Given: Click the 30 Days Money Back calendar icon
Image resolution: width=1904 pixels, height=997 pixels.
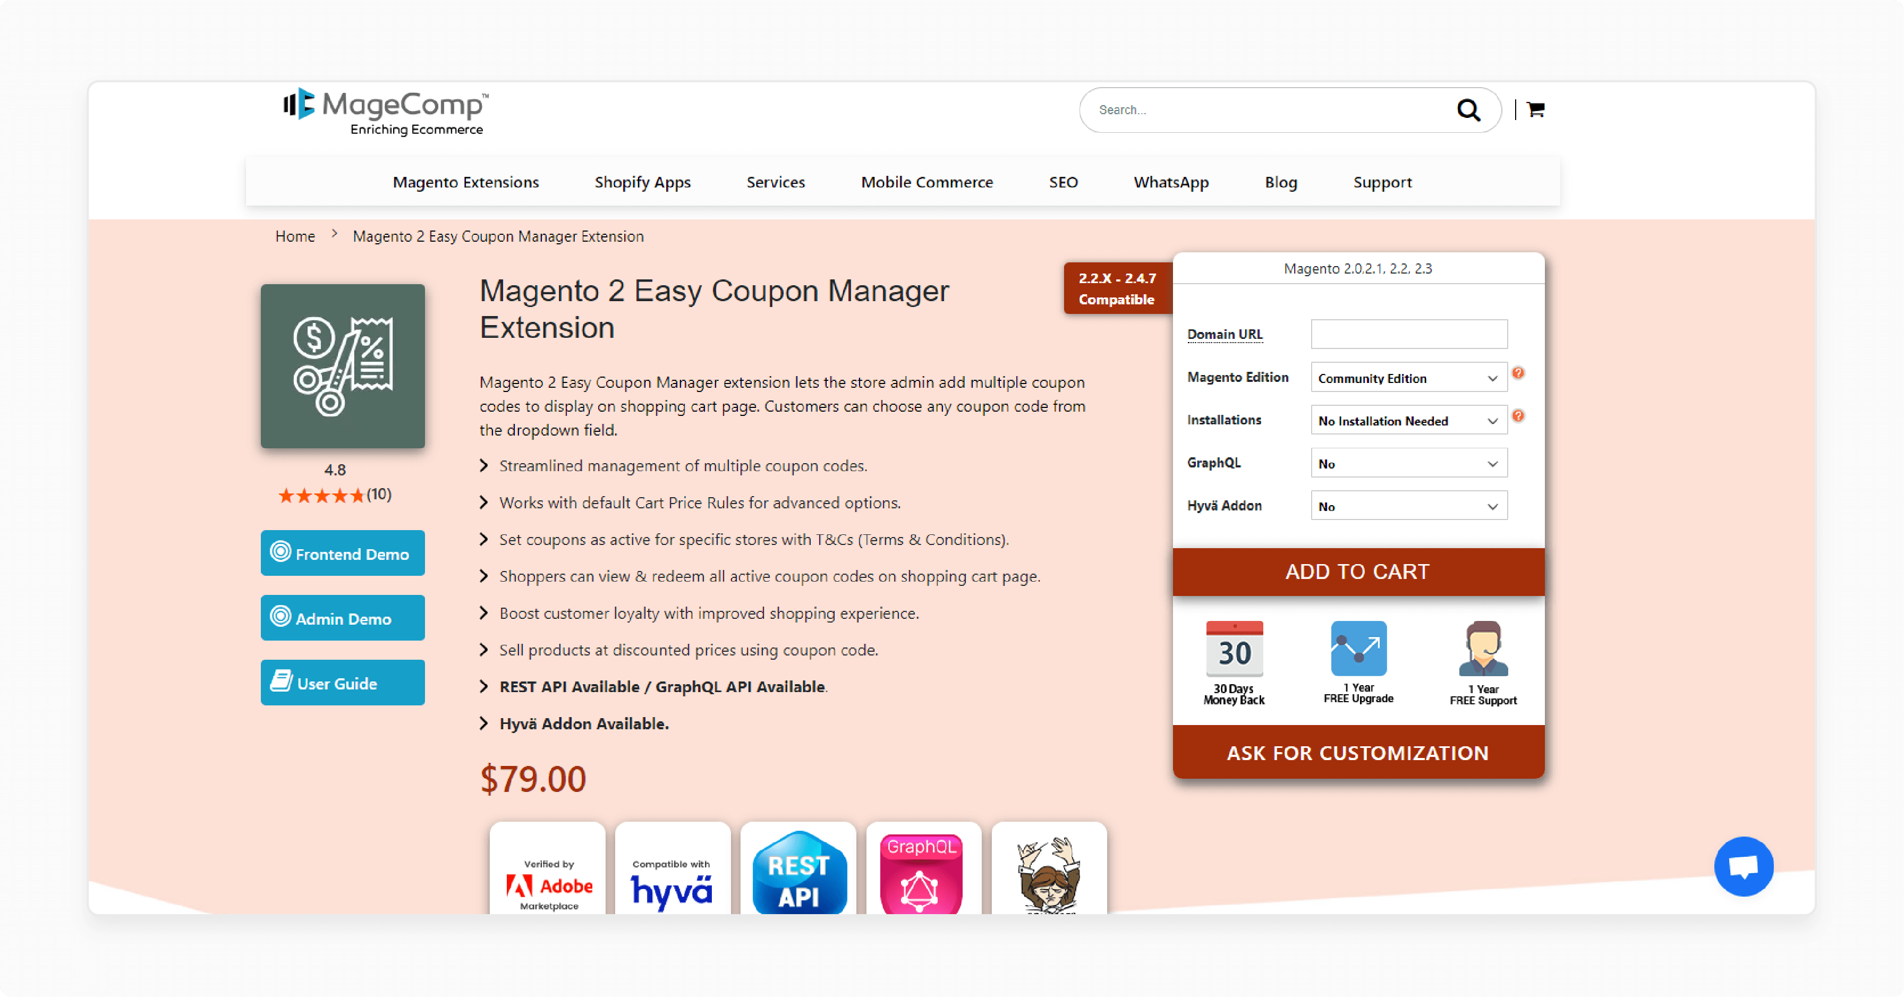Looking at the screenshot, I should (x=1234, y=649).
